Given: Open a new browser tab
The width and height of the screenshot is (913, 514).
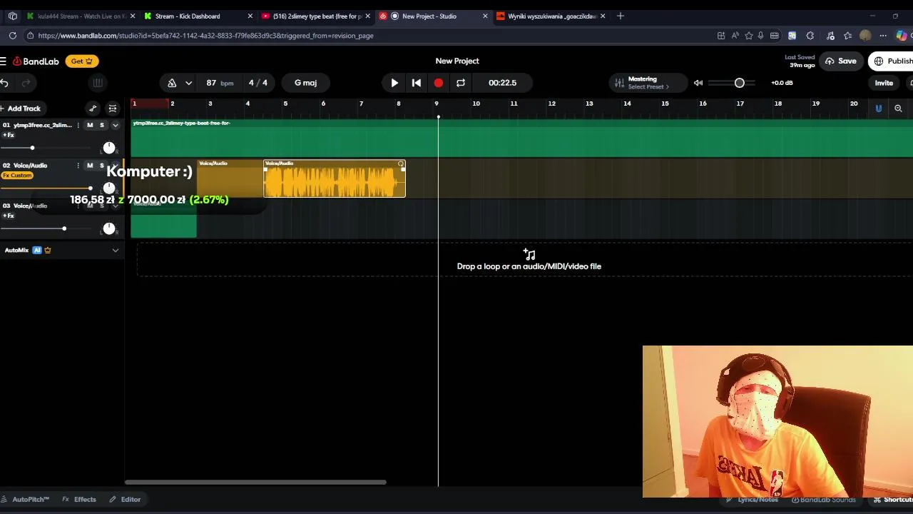Looking at the screenshot, I should pyautogui.click(x=620, y=16).
